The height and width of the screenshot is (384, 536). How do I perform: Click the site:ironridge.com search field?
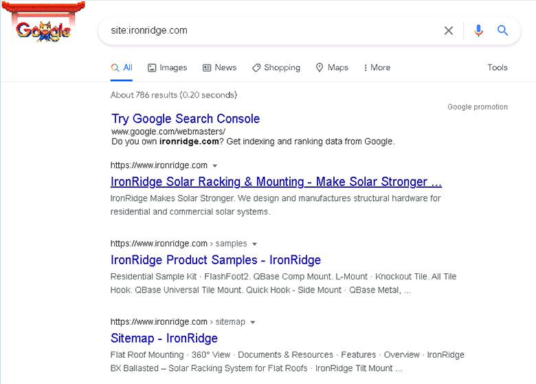point(268,30)
